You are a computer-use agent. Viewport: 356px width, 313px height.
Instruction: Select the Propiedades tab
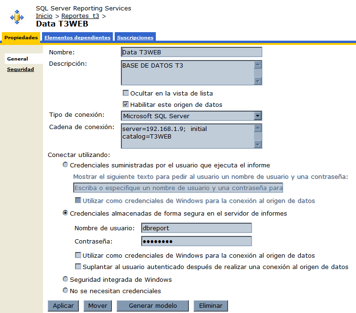(x=21, y=37)
